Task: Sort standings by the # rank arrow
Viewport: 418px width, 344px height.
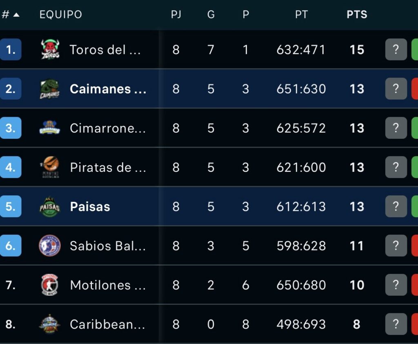Action: click(x=16, y=15)
